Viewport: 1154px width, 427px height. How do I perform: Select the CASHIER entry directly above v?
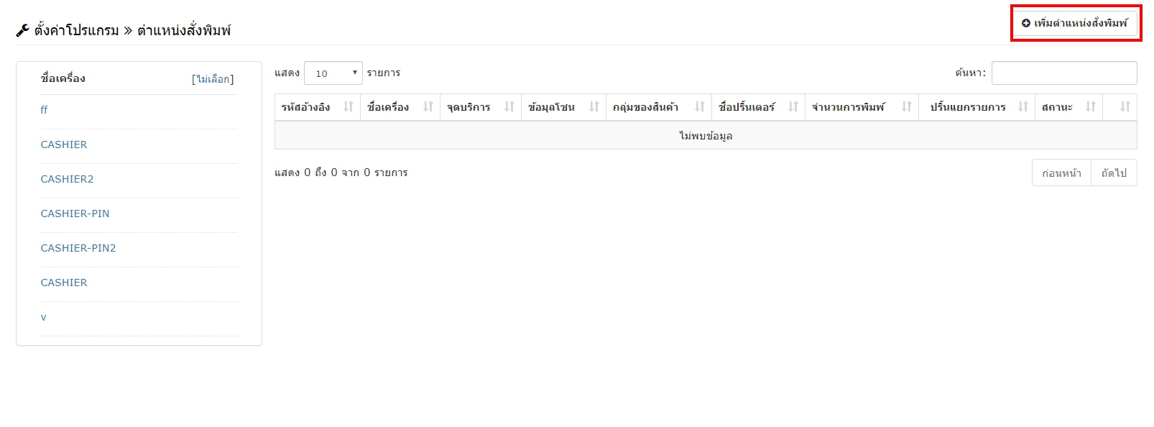(x=64, y=283)
